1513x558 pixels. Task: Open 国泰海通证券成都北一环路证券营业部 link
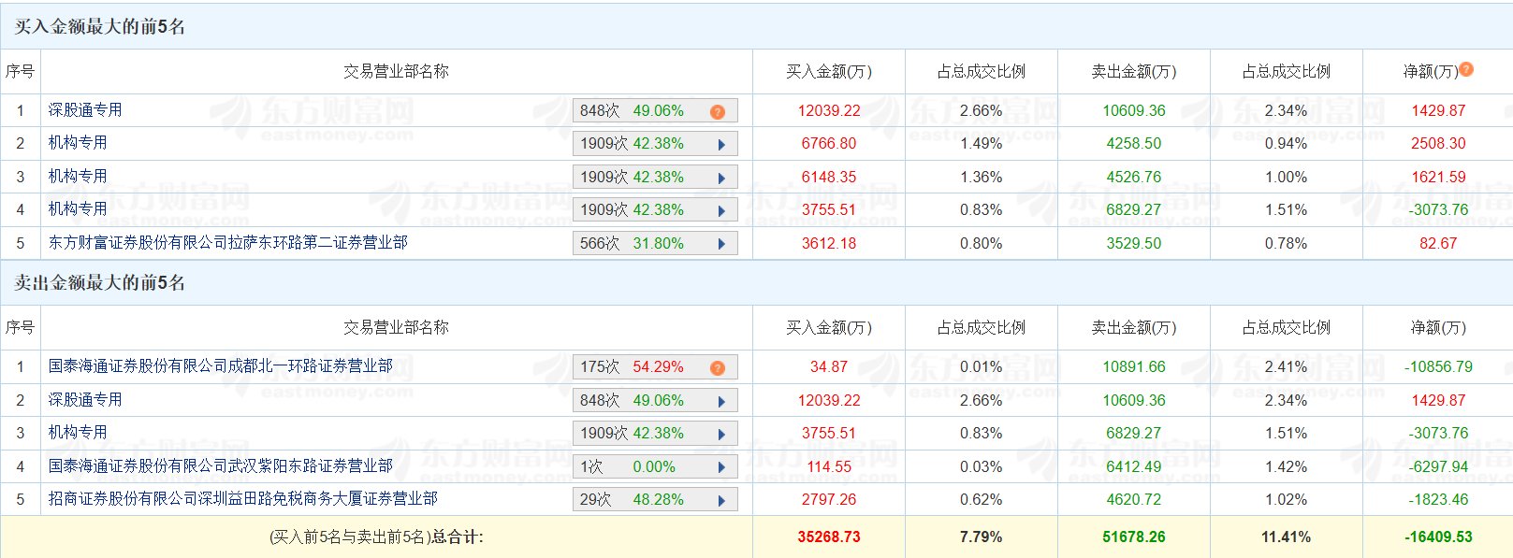pyautogui.click(x=220, y=366)
